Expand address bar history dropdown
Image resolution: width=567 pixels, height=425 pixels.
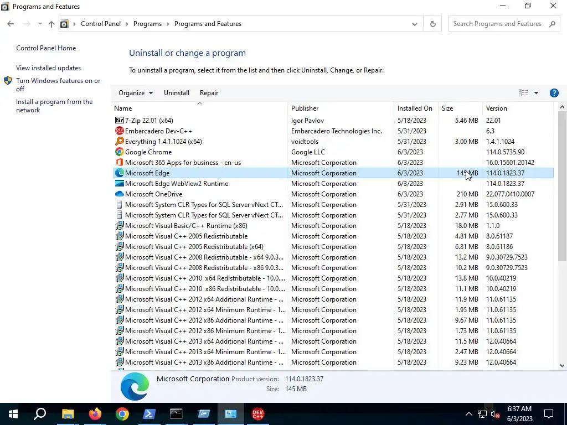[x=414, y=24]
